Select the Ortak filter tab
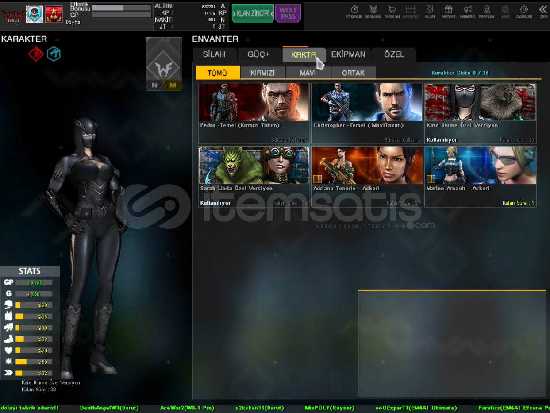550x413 pixels. pyautogui.click(x=353, y=73)
